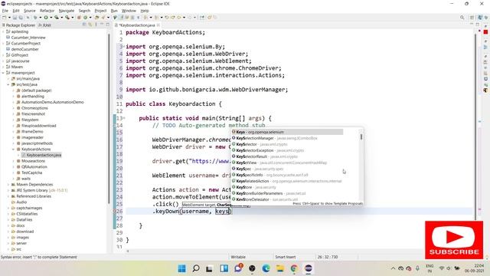The height and width of the screenshot is (276, 490).
Task: Open the Navigate menu
Action: [x=67, y=11]
